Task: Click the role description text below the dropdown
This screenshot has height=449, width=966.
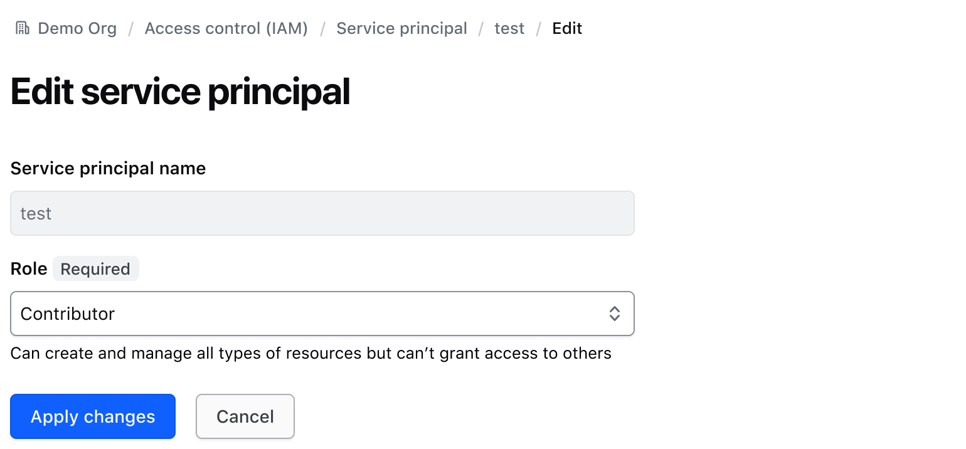Action: pyautogui.click(x=310, y=353)
